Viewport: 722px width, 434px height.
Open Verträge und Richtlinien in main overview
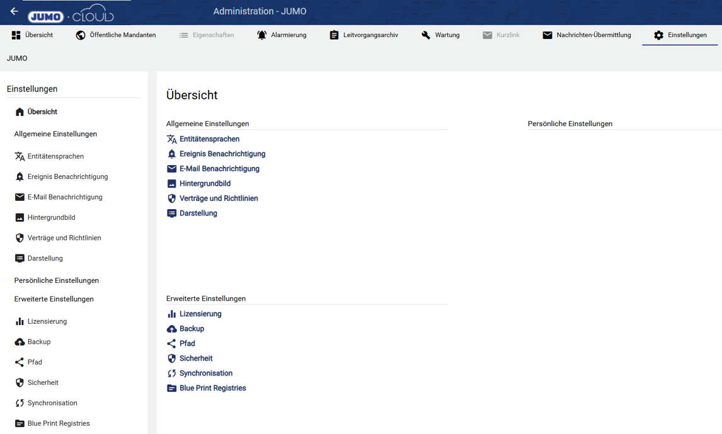click(218, 198)
